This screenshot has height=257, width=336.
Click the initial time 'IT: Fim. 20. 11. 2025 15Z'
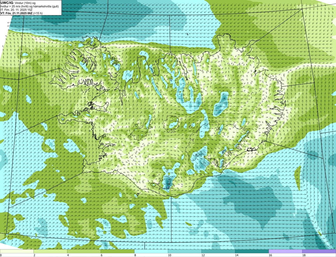tap(17, 10)
